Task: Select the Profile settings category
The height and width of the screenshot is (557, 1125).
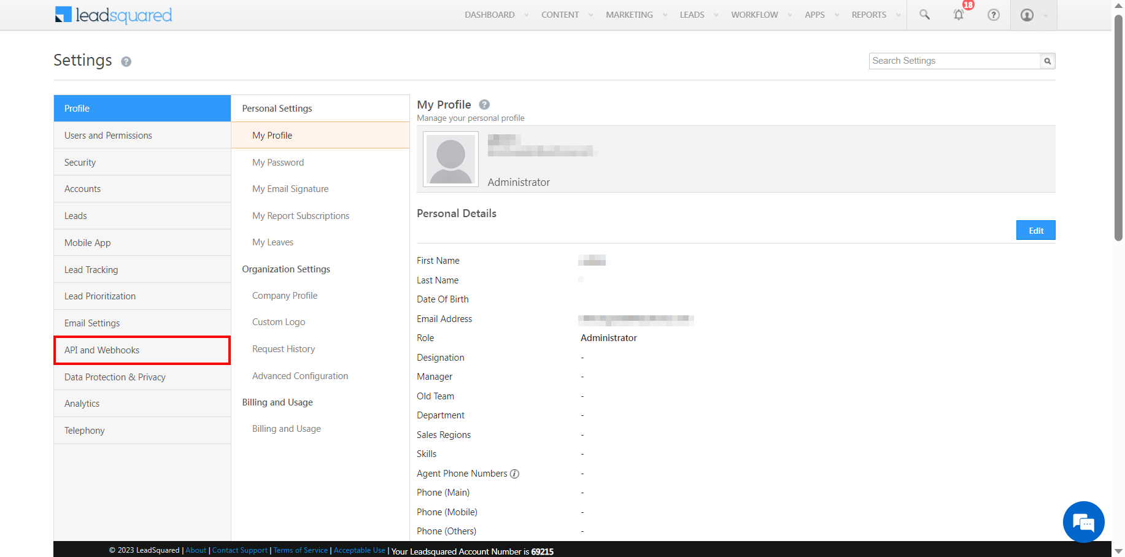Action: [142, 109]
